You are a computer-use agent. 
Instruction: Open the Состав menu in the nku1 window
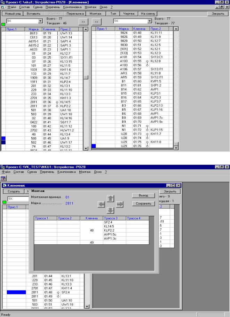coord(24,7)
